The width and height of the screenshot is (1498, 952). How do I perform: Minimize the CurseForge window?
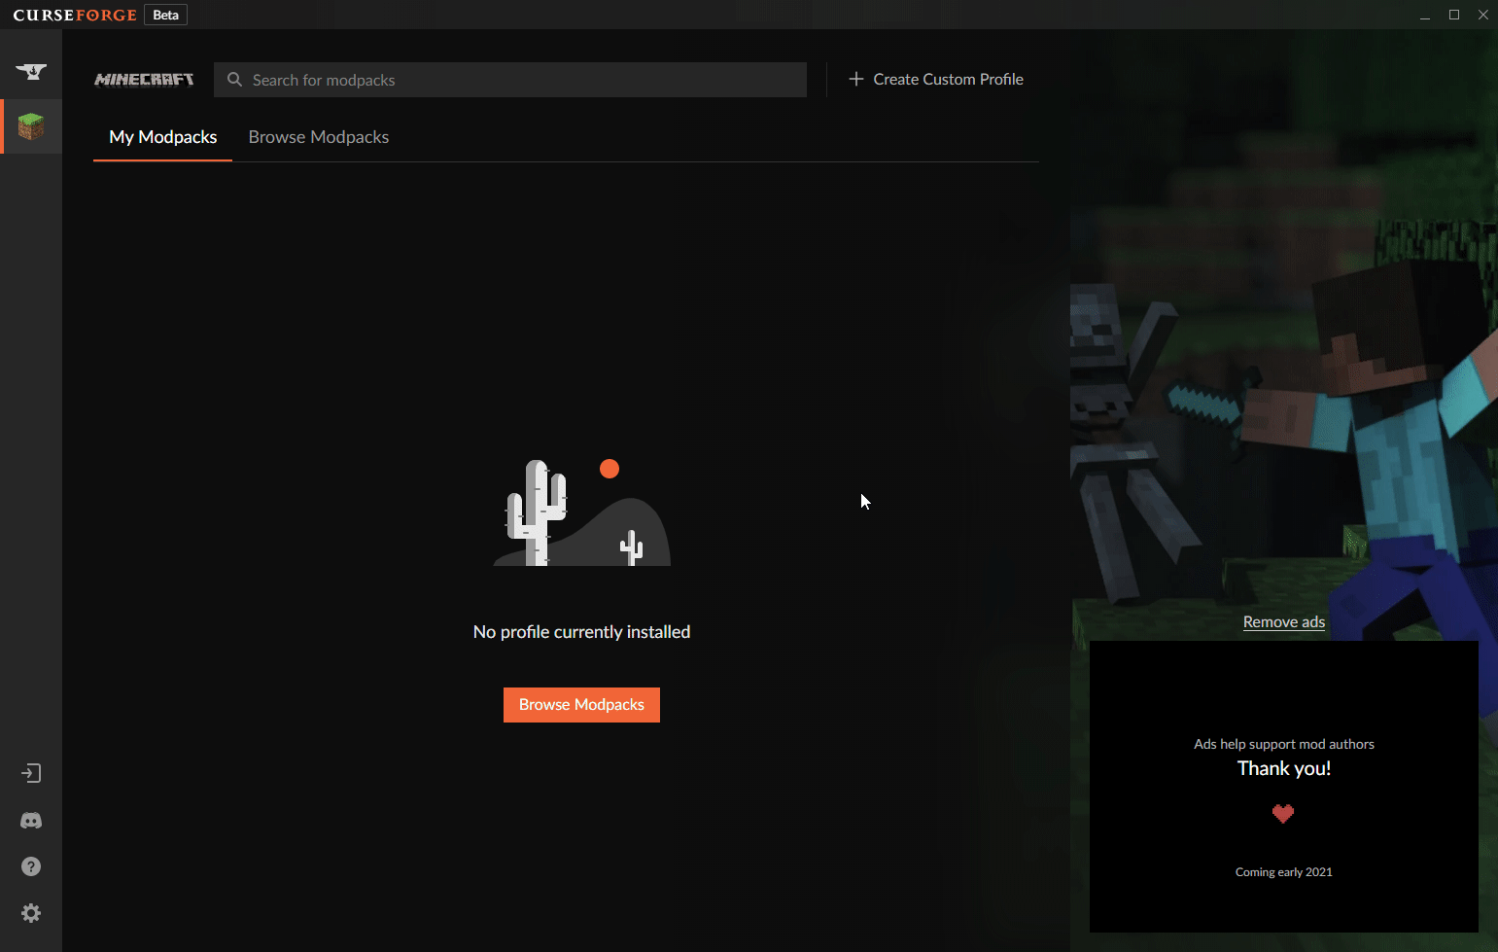[x=1425, y=16]
